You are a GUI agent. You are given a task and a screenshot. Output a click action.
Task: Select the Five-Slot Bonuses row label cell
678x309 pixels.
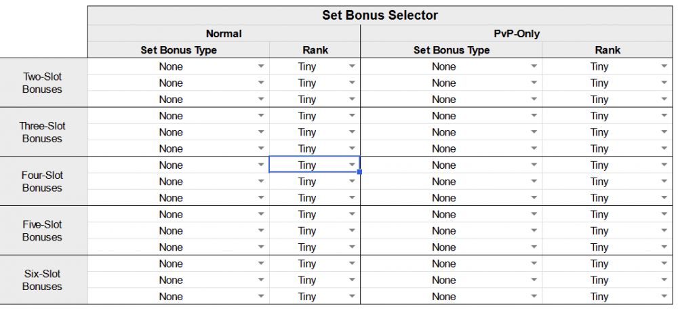click(43, 230)
